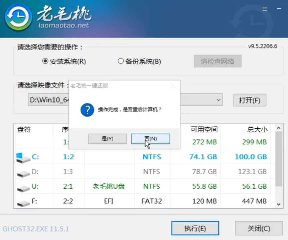
Task: Click the scrollbar up arrow
Action: 279,127
